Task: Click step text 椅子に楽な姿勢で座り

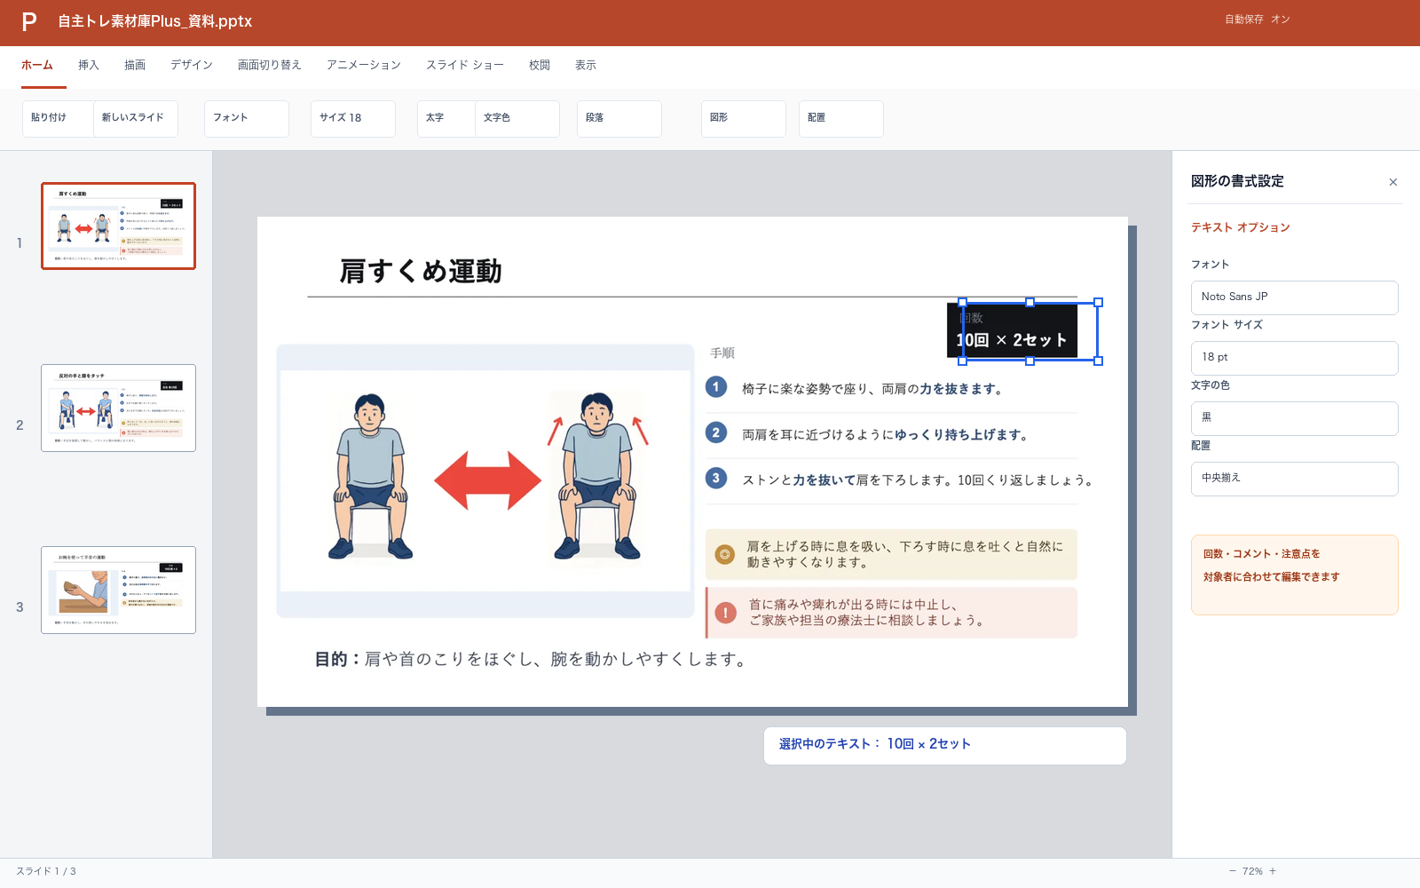Action: (873, 389)
